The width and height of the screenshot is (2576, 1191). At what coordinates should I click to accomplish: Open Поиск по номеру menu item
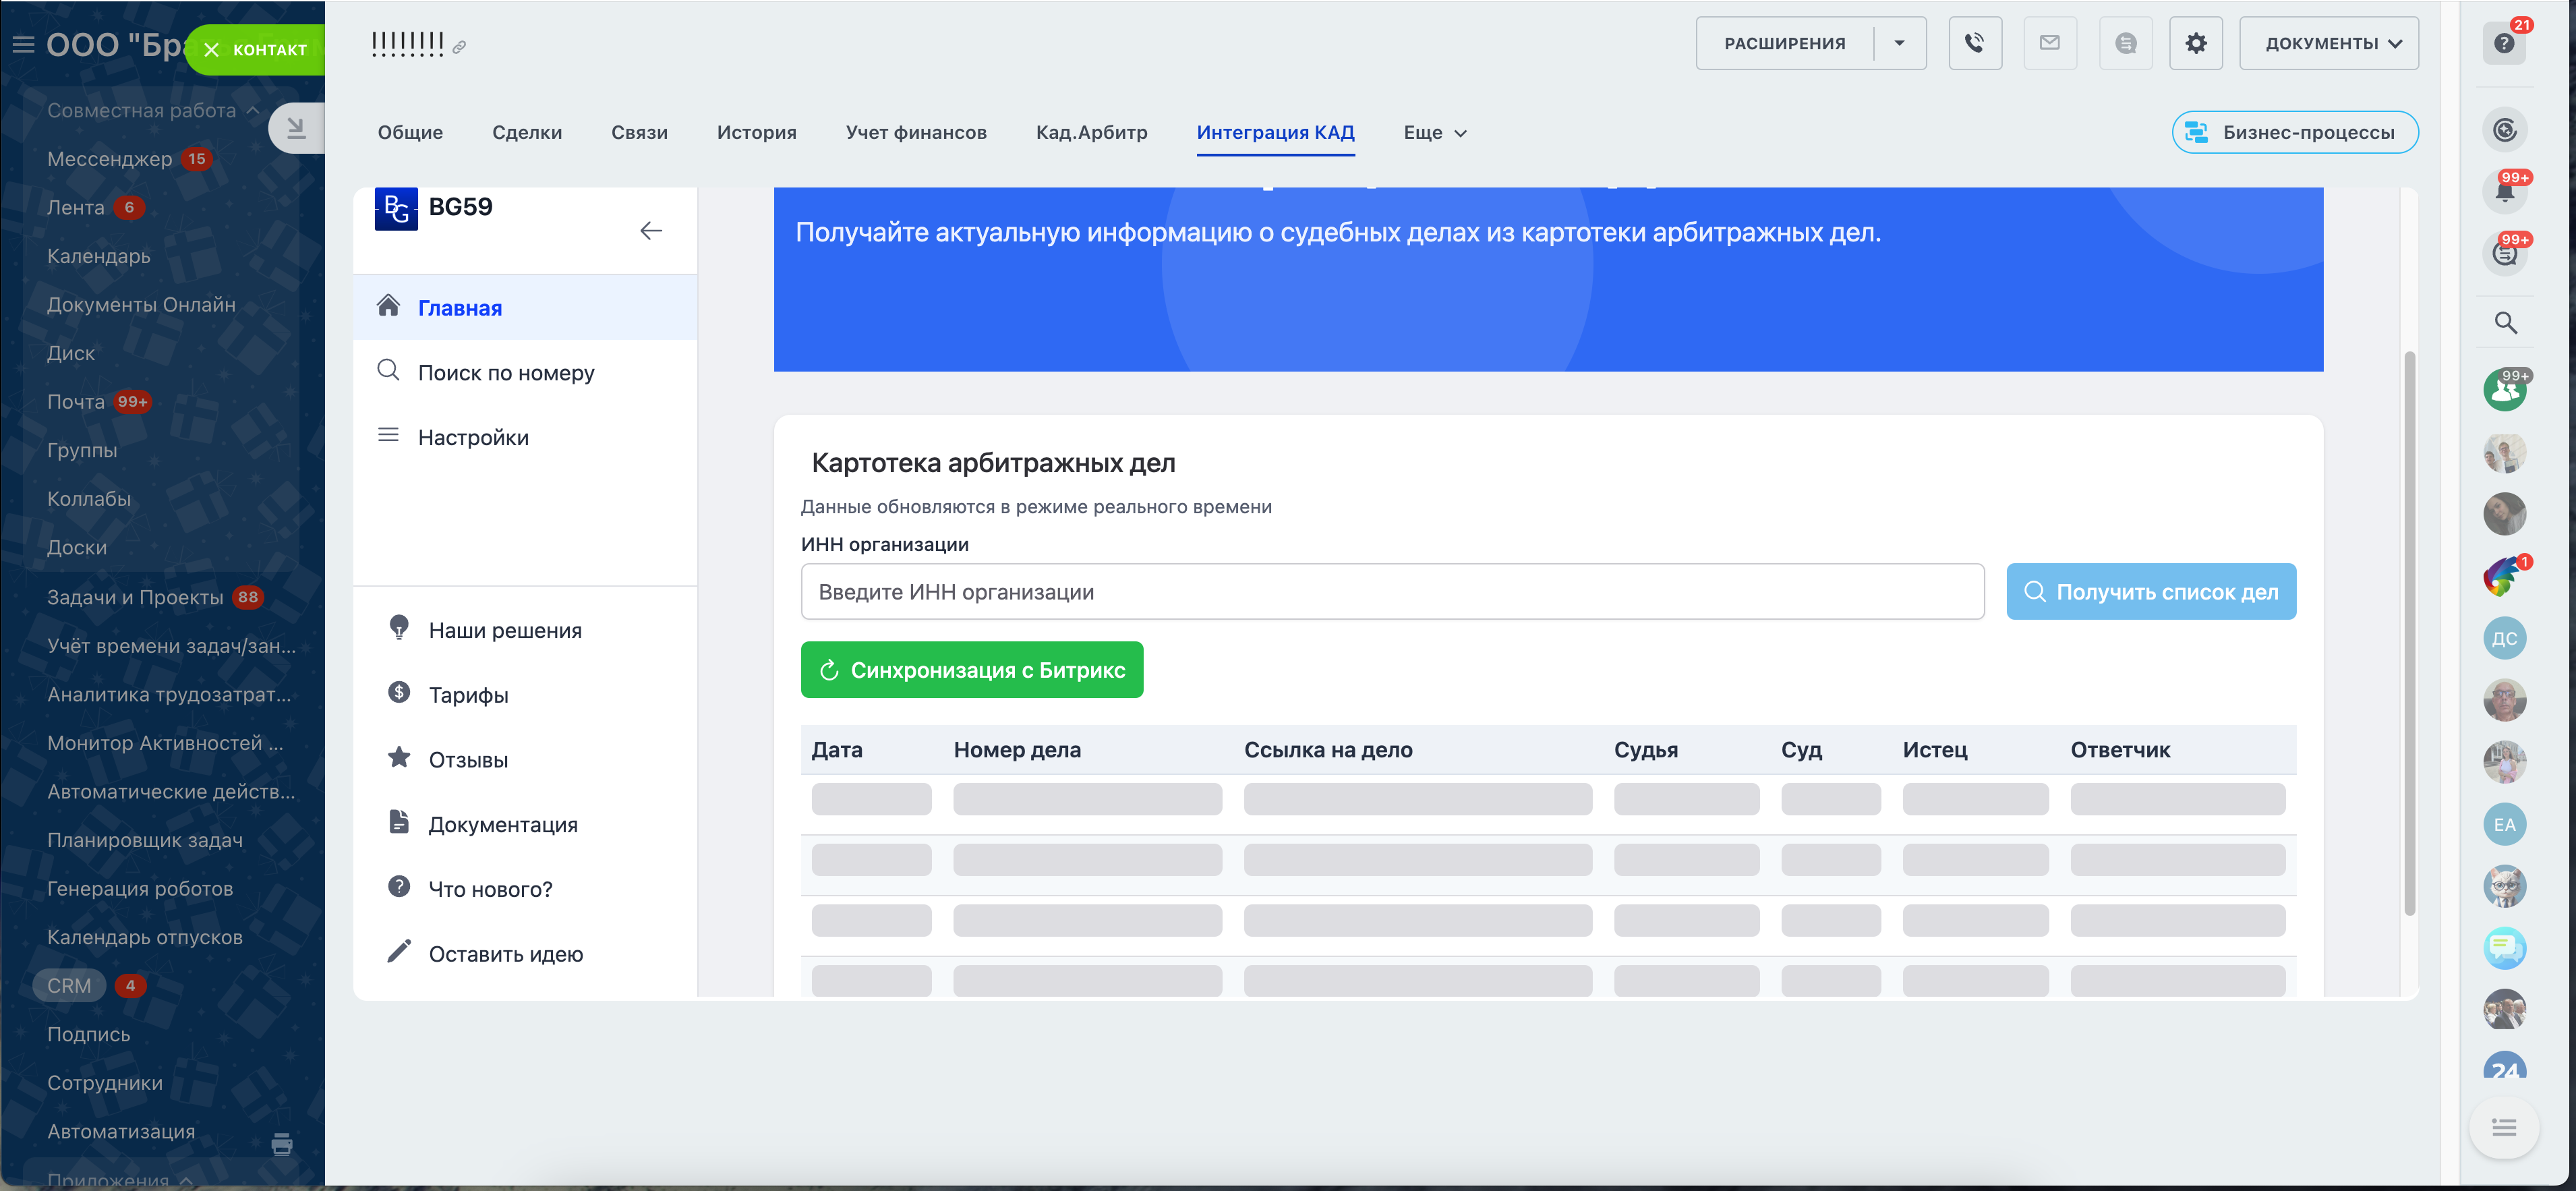pyautogui.click(x=505, y=373)
